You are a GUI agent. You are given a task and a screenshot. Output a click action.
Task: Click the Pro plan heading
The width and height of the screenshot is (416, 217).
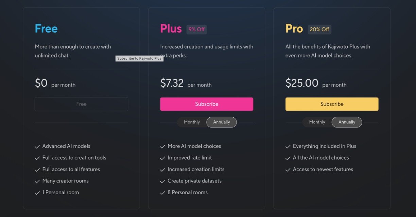click(294, 29)
